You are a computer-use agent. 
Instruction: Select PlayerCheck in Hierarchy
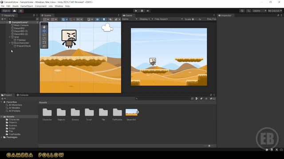pos(24,46)
